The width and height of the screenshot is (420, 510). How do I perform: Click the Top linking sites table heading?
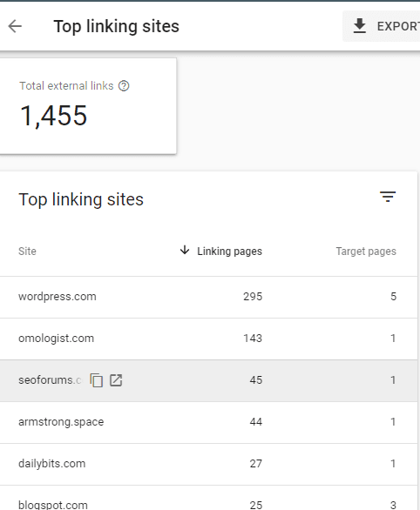coord(81,199)
